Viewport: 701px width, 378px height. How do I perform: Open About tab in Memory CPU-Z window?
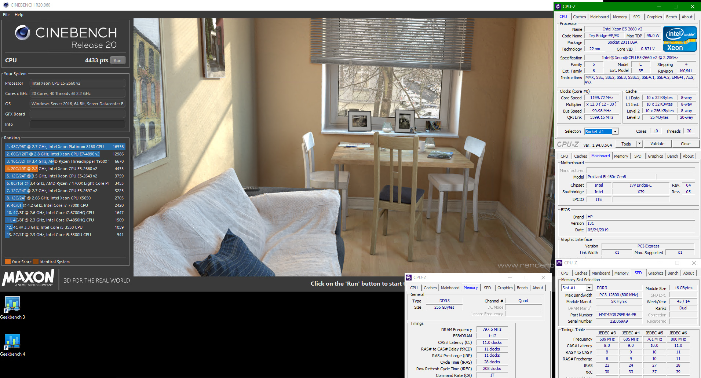tap(538, 288)
